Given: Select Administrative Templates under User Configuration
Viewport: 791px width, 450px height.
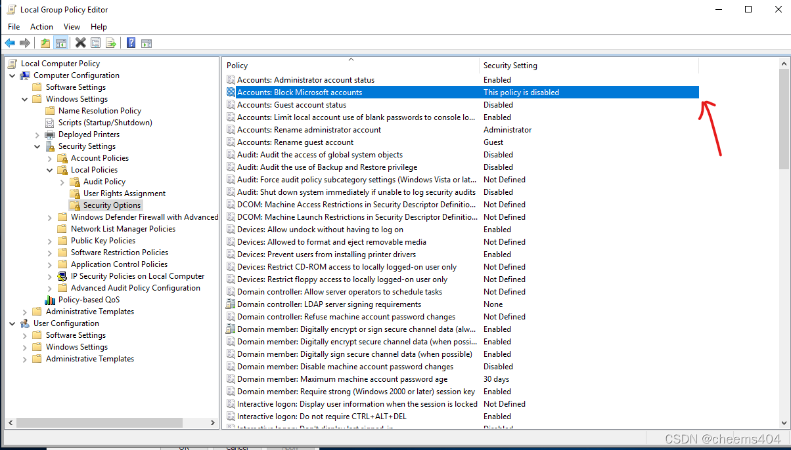Looking at the screenshot, I should pos(90,359).
